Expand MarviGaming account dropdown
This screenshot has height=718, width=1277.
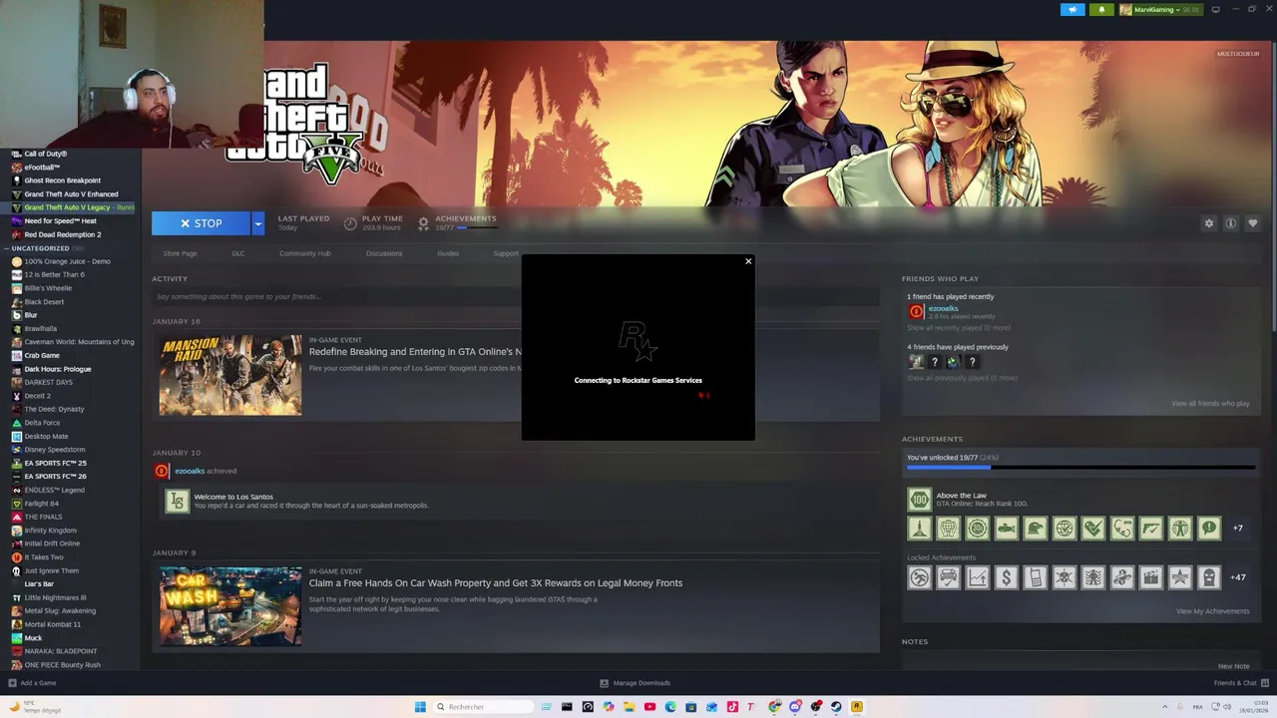pyautogui.click(x=1160, y=10)
